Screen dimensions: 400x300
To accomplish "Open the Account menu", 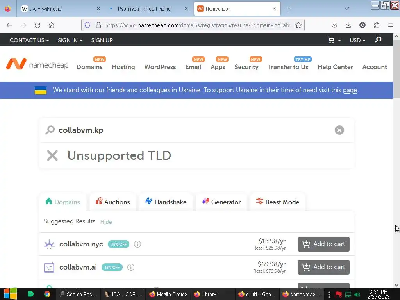I will tap(375, 67).
